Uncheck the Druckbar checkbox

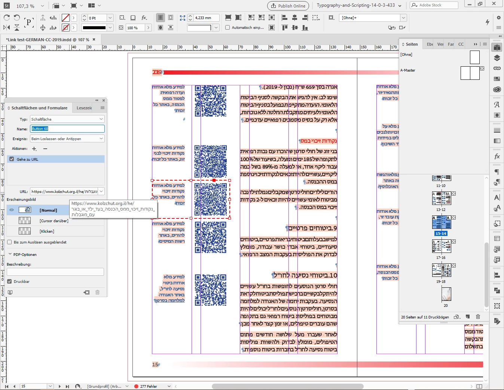(9, 281)
